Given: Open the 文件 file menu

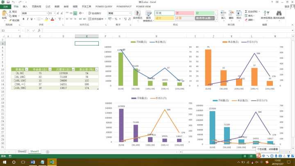Looking at the screenshot, I should click(x=5, y=7).
